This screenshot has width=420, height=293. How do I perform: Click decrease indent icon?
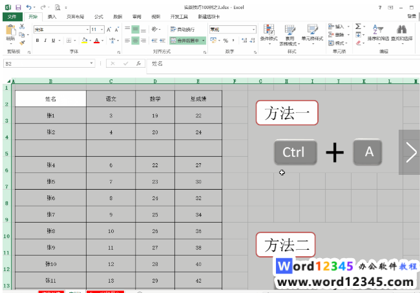pyautogui.click(x=154, y=41)
